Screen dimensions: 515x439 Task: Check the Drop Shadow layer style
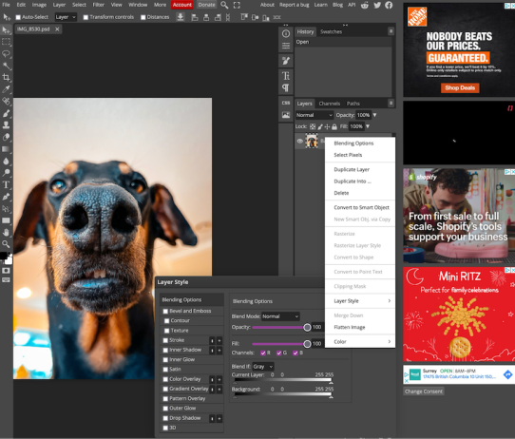(x=166, y=418)
